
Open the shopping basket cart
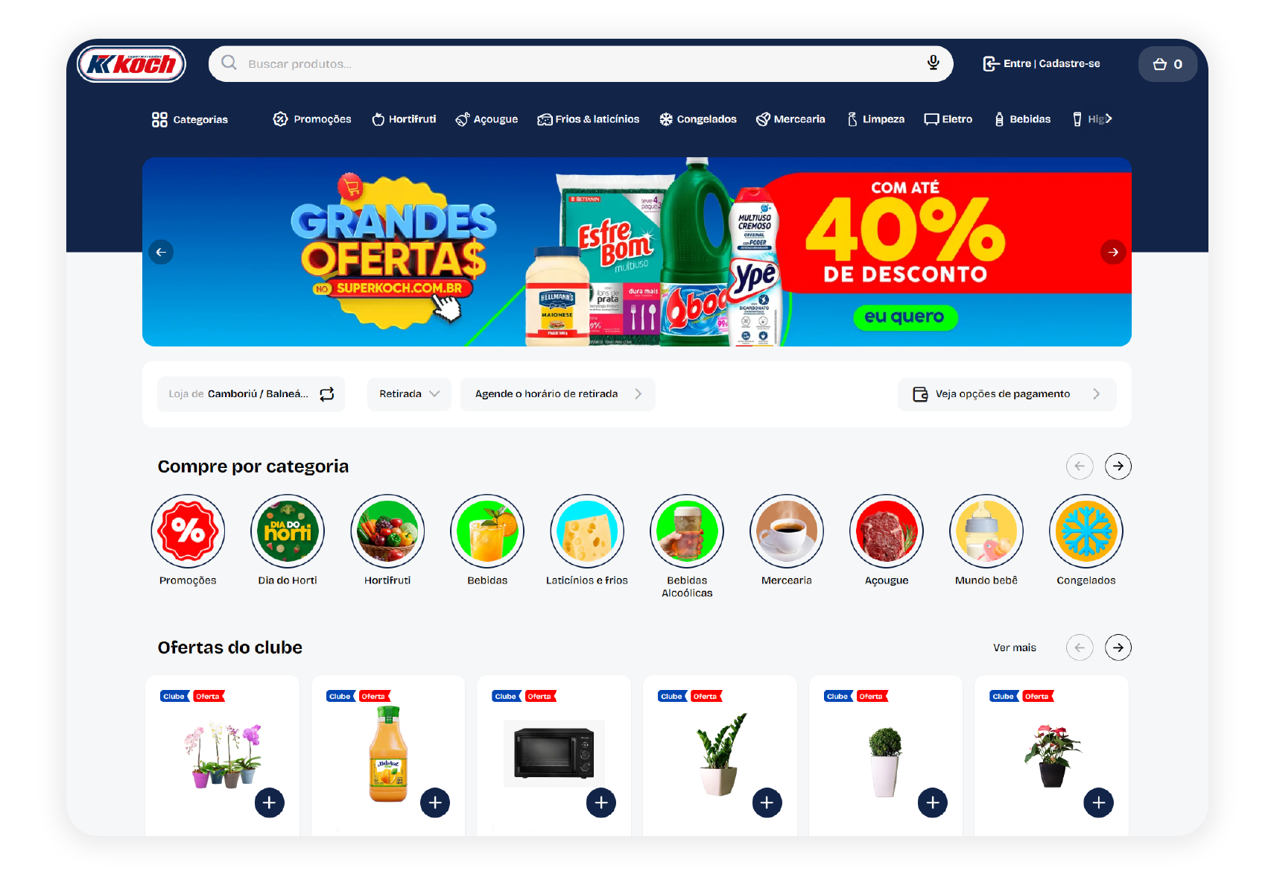click(1167, 64)
